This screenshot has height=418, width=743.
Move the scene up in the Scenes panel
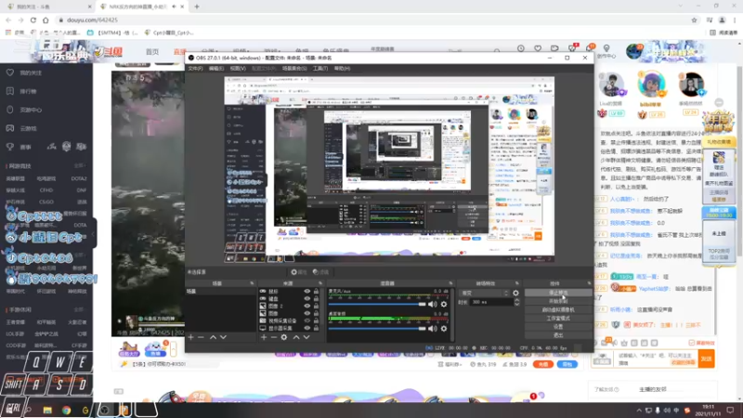(214, 337)
